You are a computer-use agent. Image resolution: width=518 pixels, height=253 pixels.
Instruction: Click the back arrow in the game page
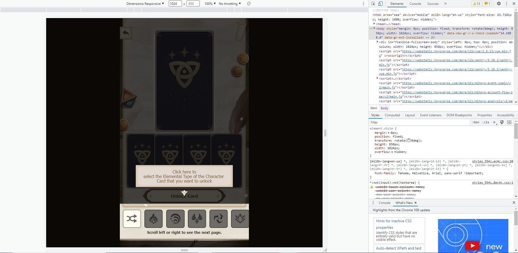[x=126, y=33]
